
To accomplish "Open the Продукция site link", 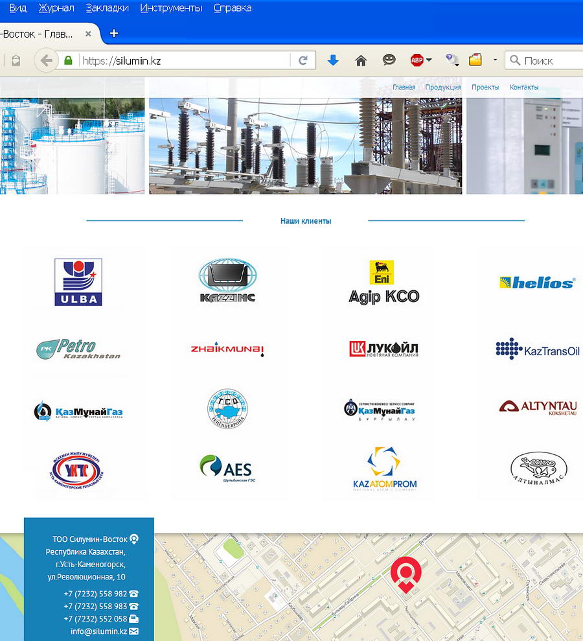I will [443, 87].
